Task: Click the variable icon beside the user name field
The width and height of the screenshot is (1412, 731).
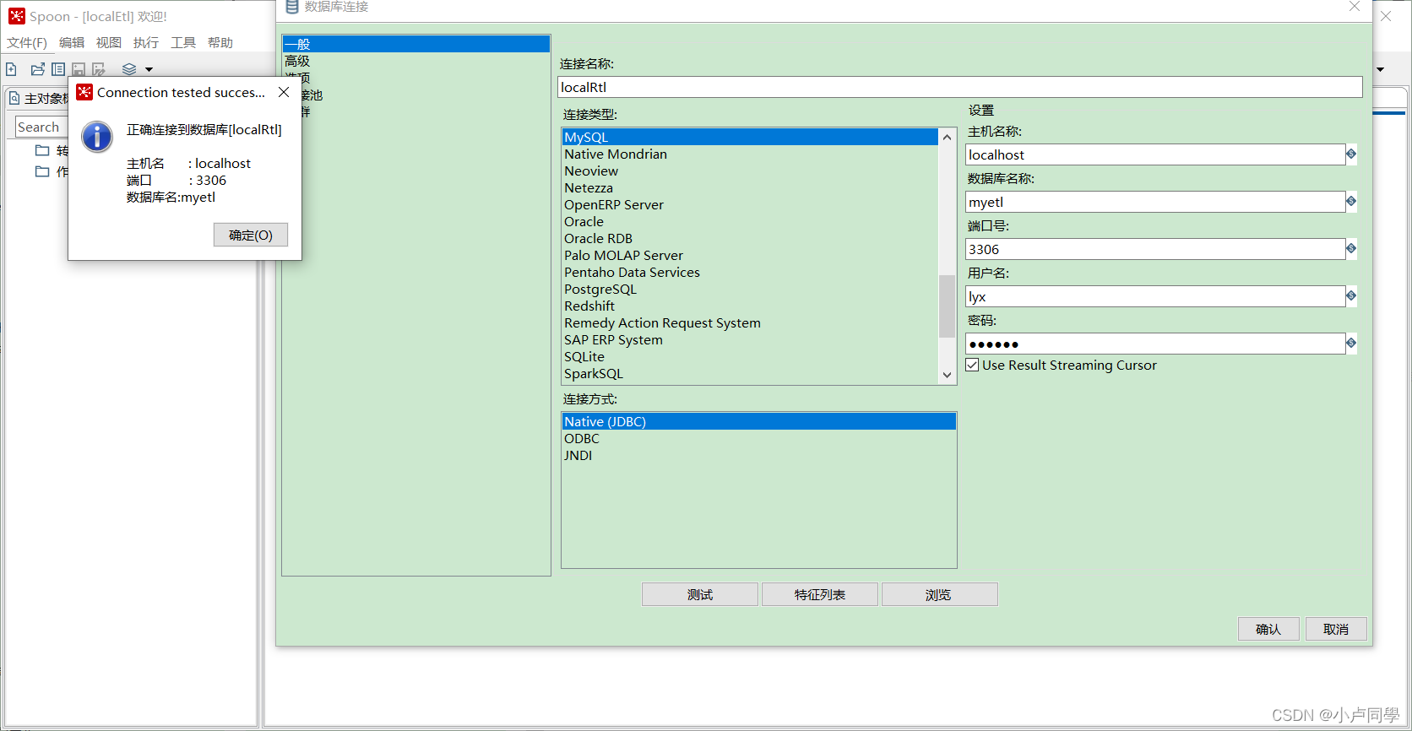Action: pyautogui.click(x=1351, y=295)
